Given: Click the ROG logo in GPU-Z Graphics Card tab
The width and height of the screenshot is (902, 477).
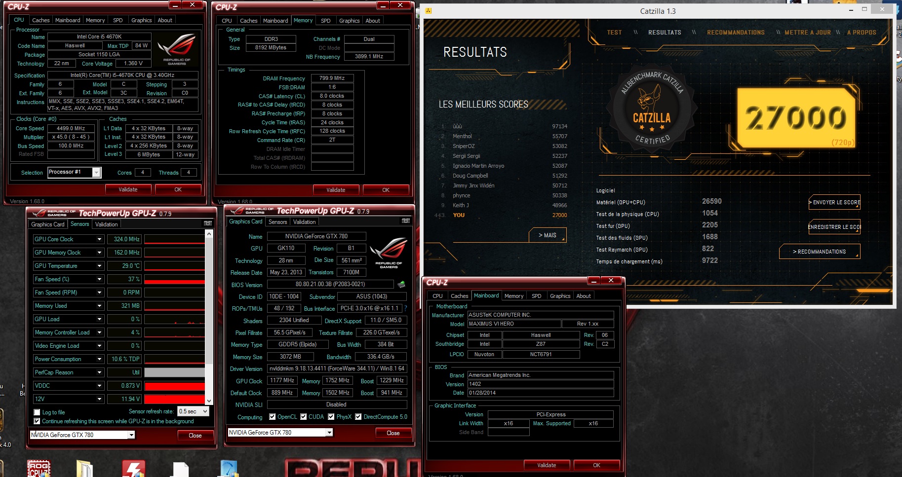Looking at the screenshot, I should [389, 253].
